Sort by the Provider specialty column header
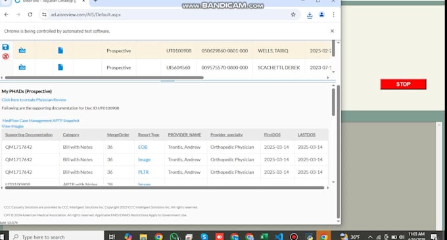Screen dimensions: 447x240 (226, 135)
